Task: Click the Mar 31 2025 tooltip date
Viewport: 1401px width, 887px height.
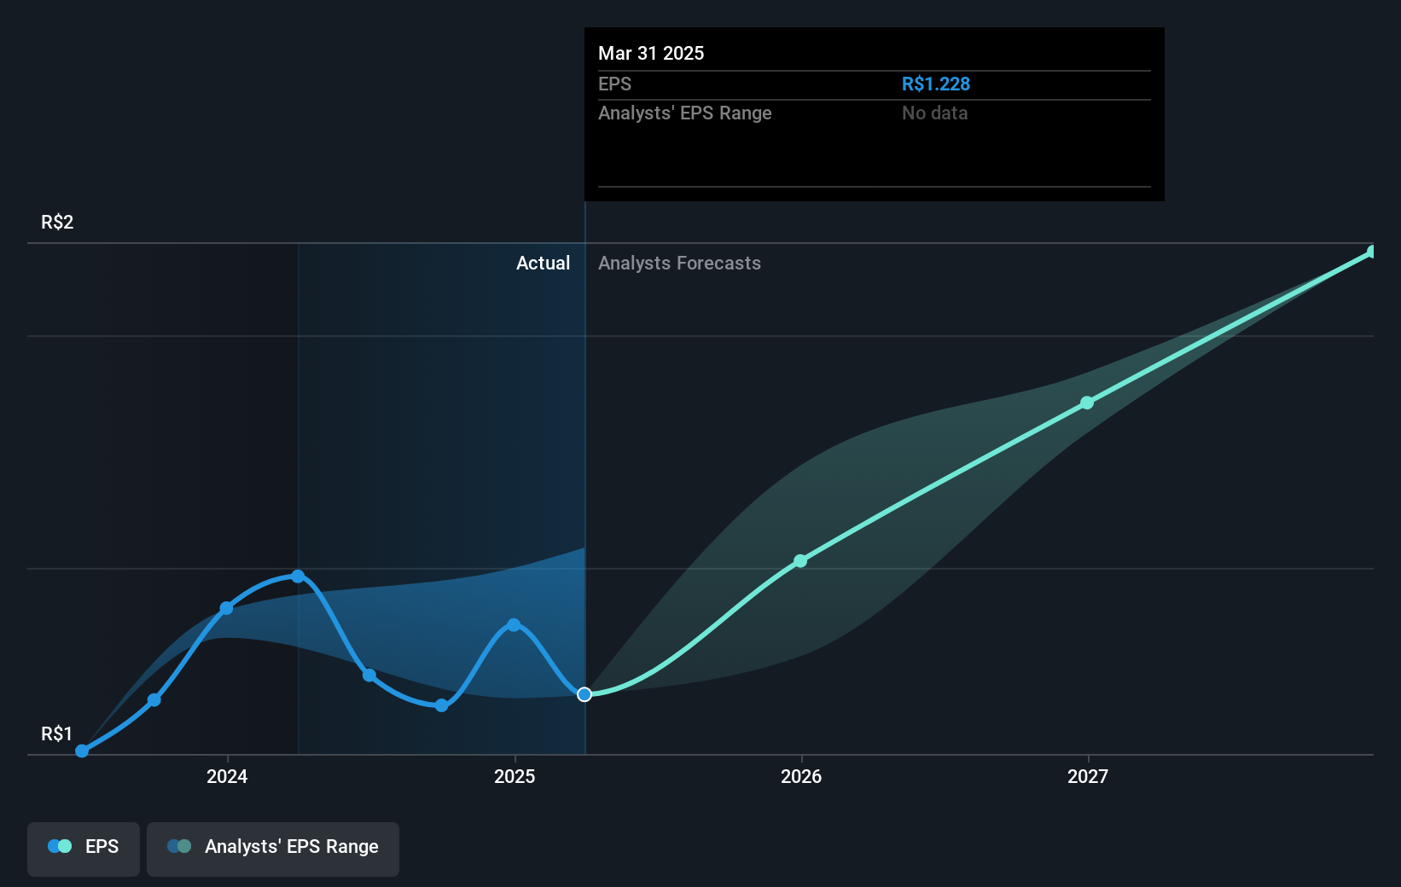Action: click(651, 53)
